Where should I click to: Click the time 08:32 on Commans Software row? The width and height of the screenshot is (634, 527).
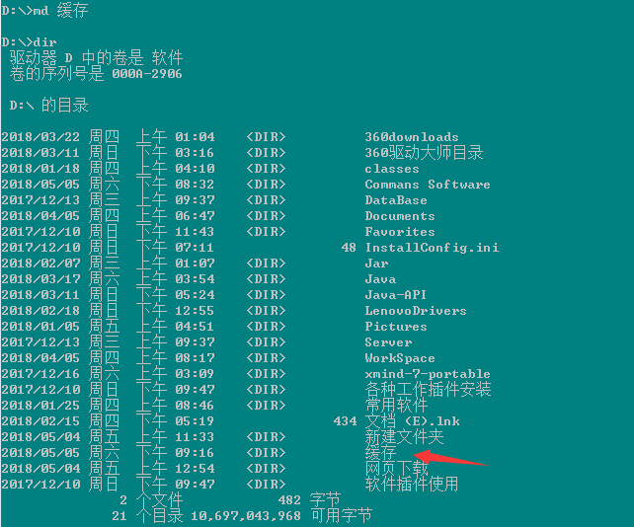(195, 185)
